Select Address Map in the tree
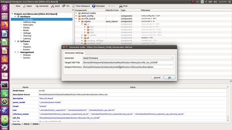The height and width of the screenshot is (130, 232). click(29, 22)
